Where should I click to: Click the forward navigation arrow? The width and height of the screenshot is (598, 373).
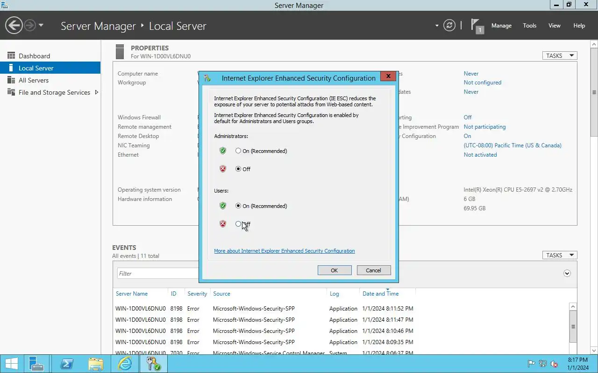[30, 25]
